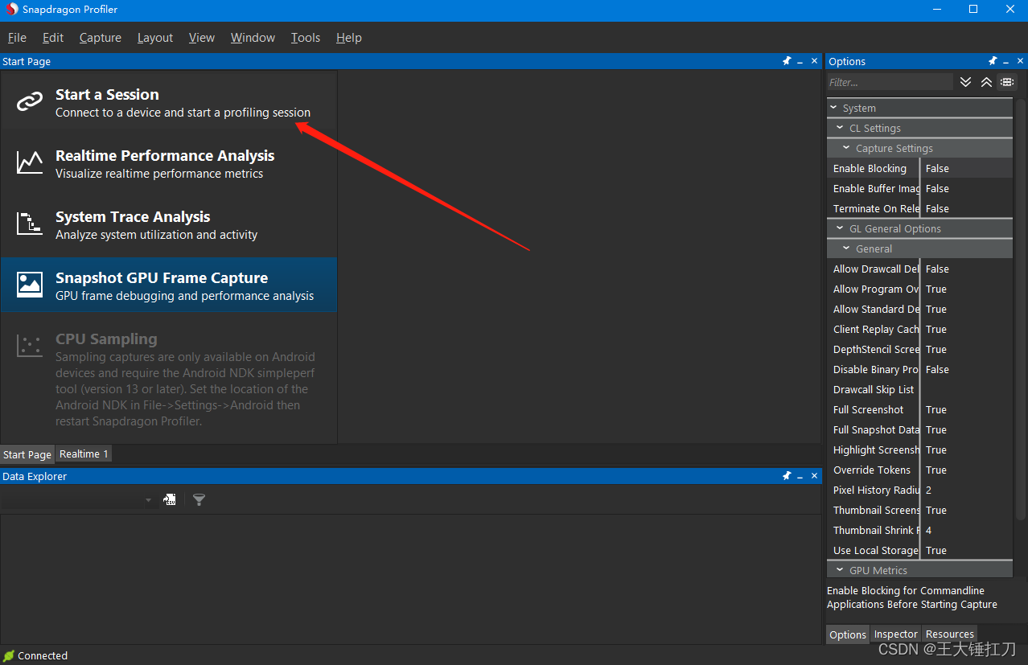
Task: Collapse the CL Settings group
Action: click(x=840, y=128)
